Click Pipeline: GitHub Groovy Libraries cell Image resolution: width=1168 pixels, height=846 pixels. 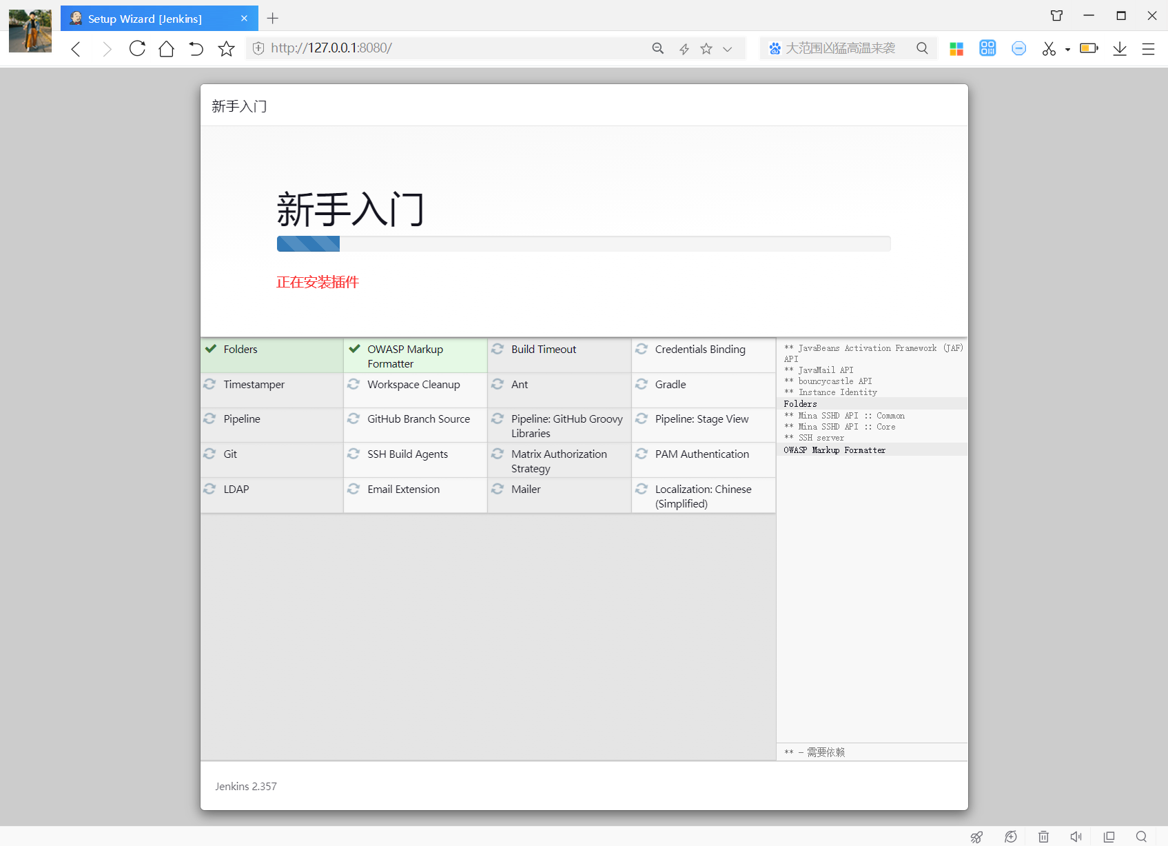[560, 425]
